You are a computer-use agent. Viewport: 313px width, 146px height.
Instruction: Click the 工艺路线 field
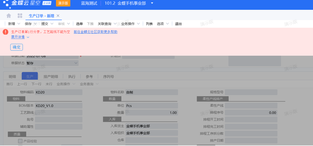click(x=59, y=113)
